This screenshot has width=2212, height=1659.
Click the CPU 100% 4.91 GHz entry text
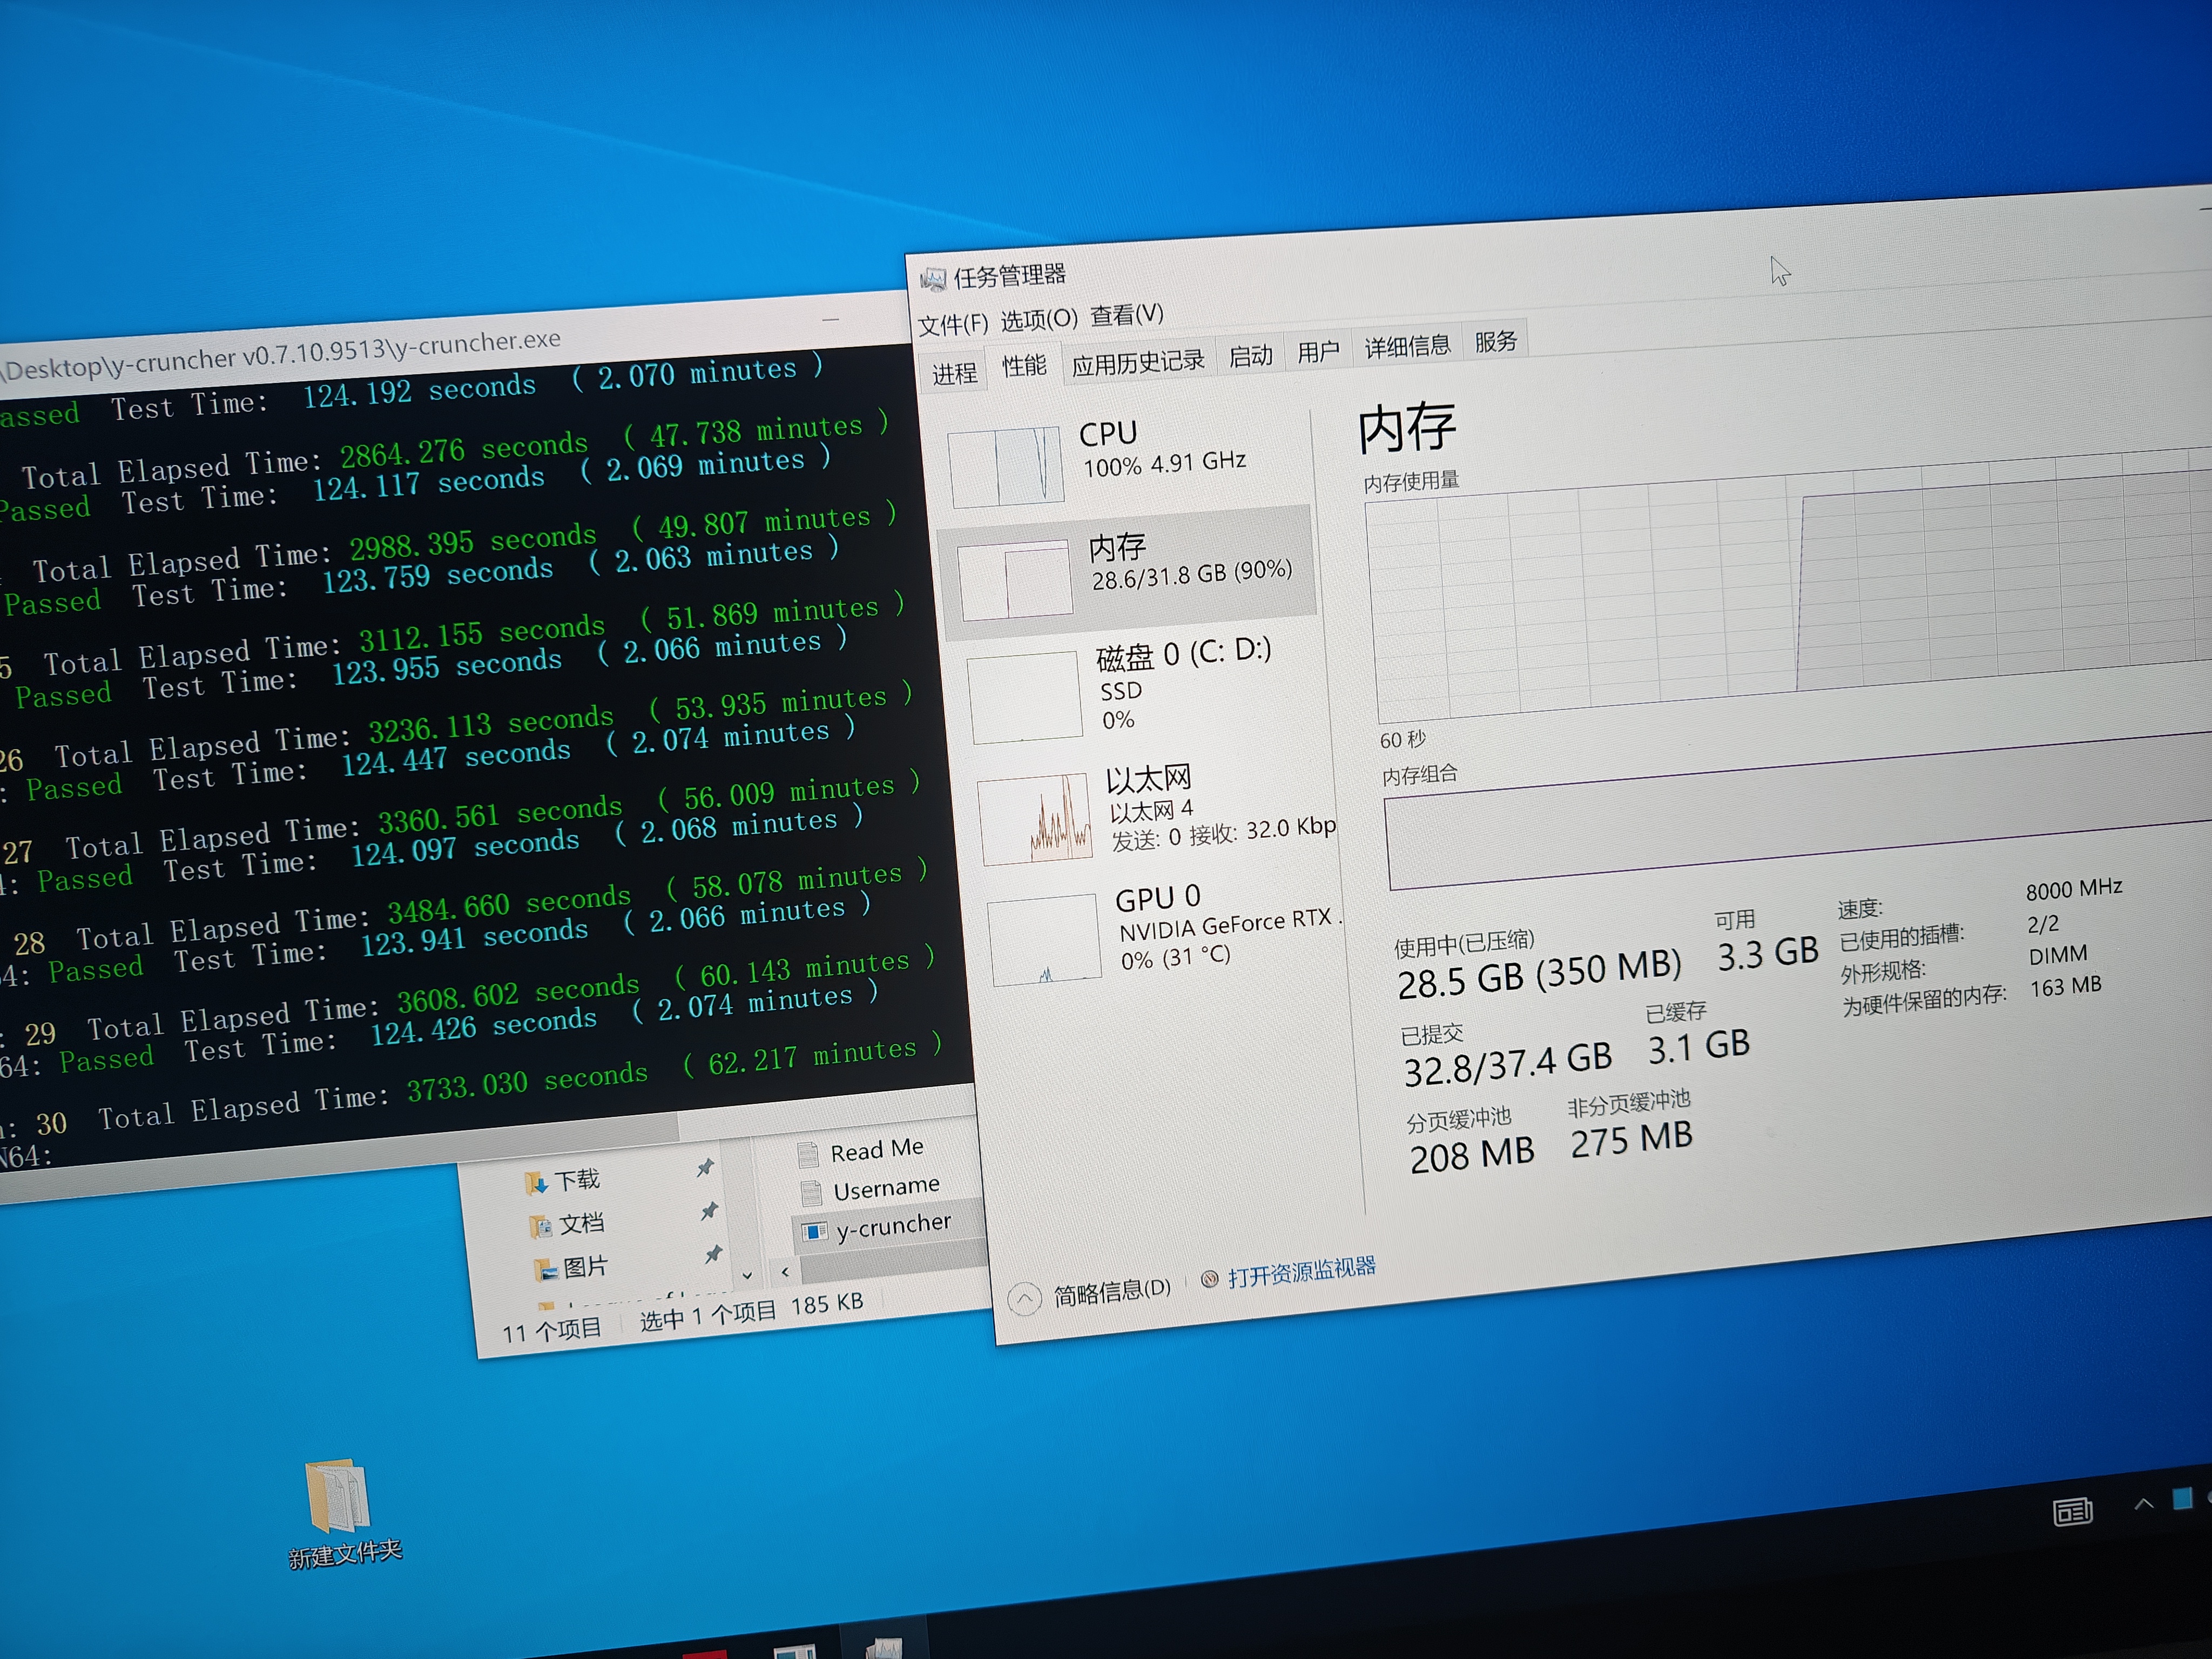[x=1164, y=464]
